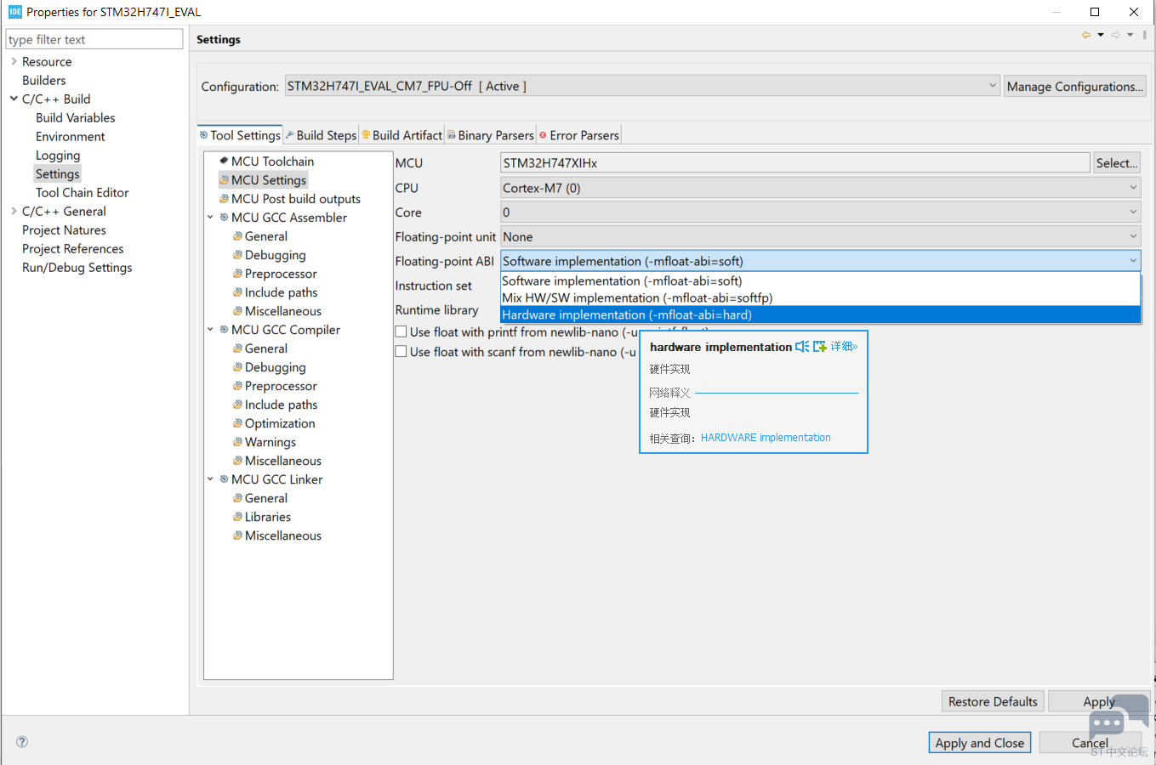Select Preprocessor under MCU GCC Assembler
Screen dimensions: 1156x765
pyautogui.click(x=280, y=274)
